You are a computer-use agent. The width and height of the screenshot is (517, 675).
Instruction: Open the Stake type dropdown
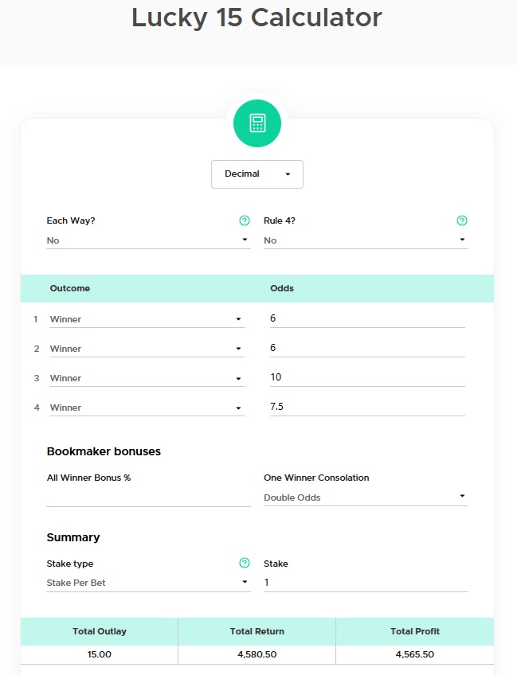(148, 583)
